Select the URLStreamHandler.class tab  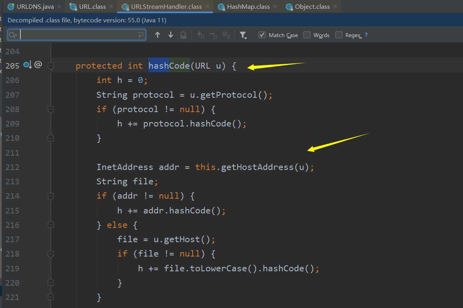pos(166,6)
